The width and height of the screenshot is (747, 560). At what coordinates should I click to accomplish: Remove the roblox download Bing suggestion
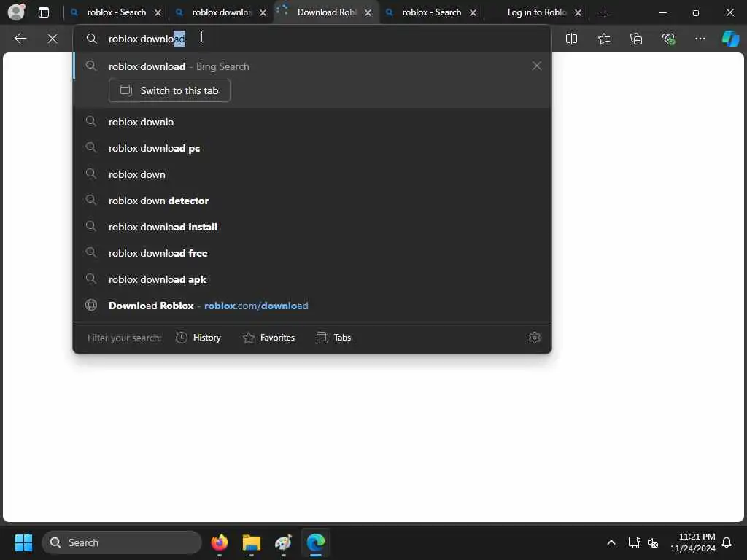(536, 66)
